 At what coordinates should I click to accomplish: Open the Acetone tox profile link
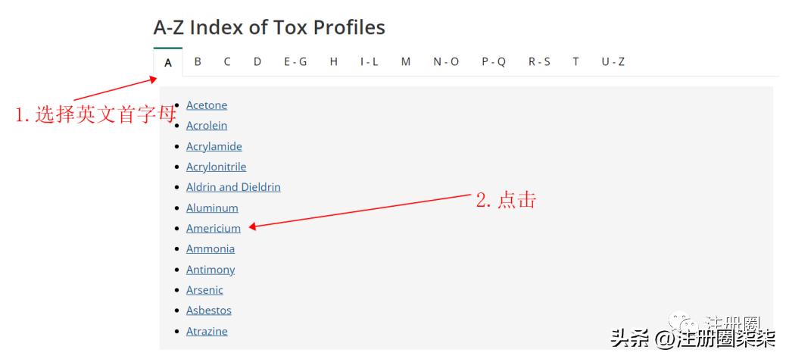click(207, 105)
